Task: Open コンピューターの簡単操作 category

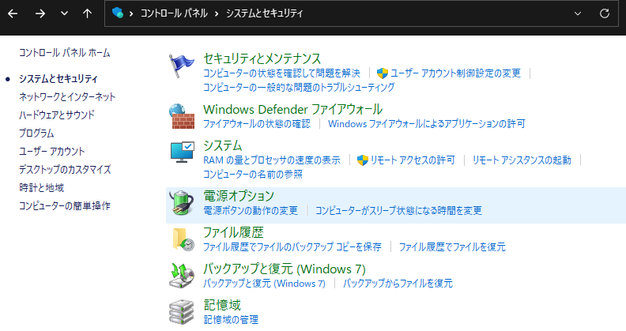Action: pos(65,205)
